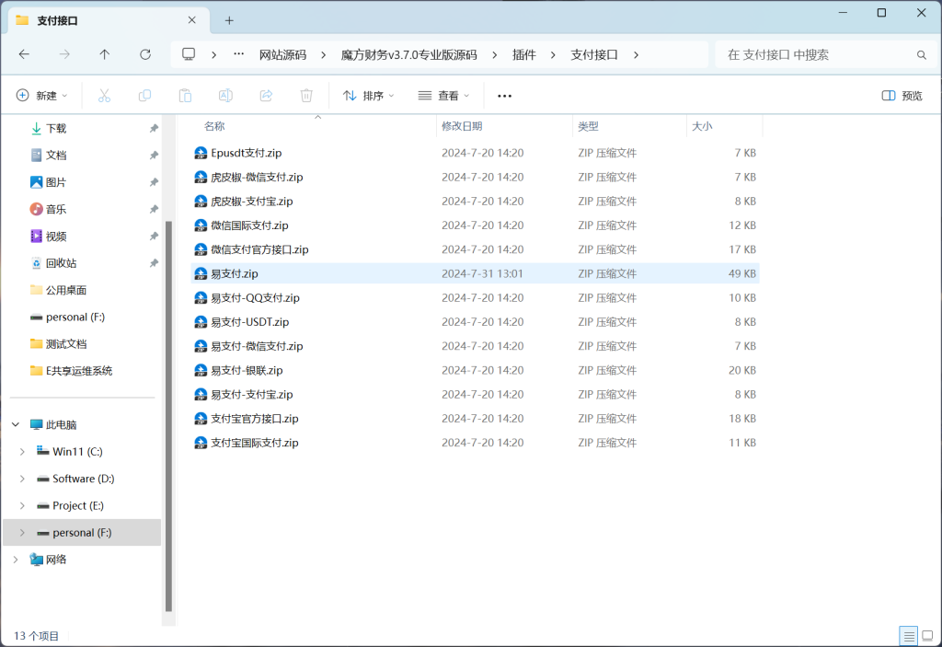Switch to large thumbnails view in status bar
The image size is (942, 647).
tap(928, 635)
